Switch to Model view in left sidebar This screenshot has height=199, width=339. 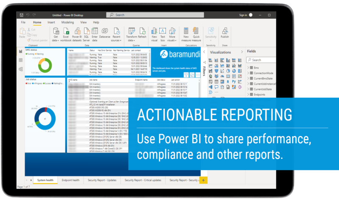(x=20, y=69)
